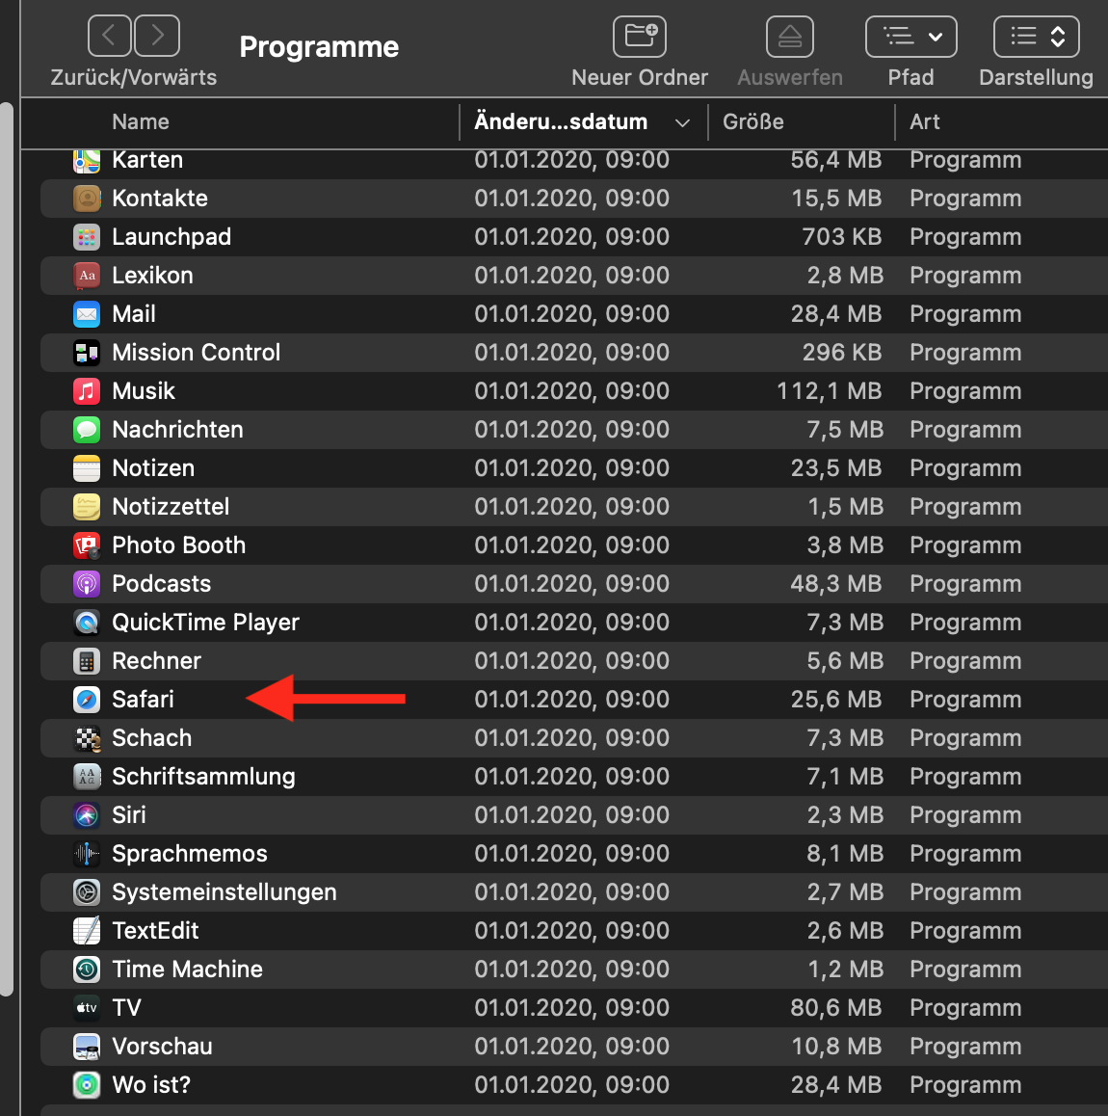Click the 80,6 MB size of TV
The width and height of the screenshot is (1108, 1116).
click(836, 1008)
